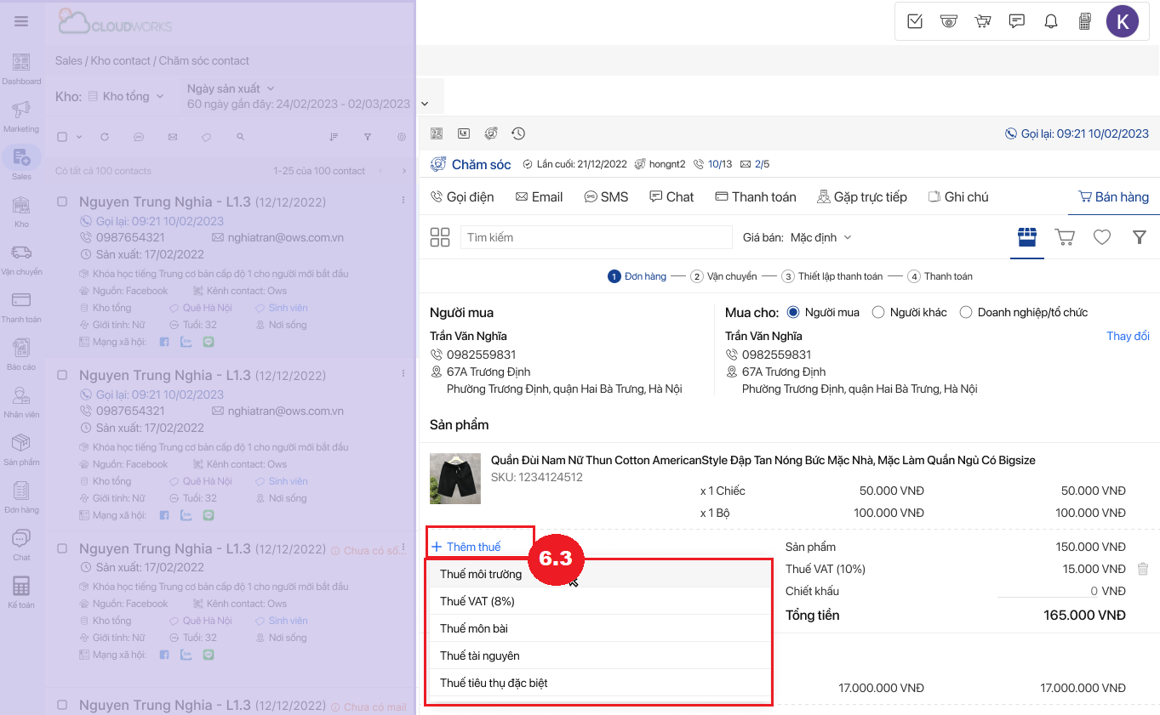This screenshot has width=1160, height=715.
Task: Click the Thay đổi link
Action: tap(1128, 336)
